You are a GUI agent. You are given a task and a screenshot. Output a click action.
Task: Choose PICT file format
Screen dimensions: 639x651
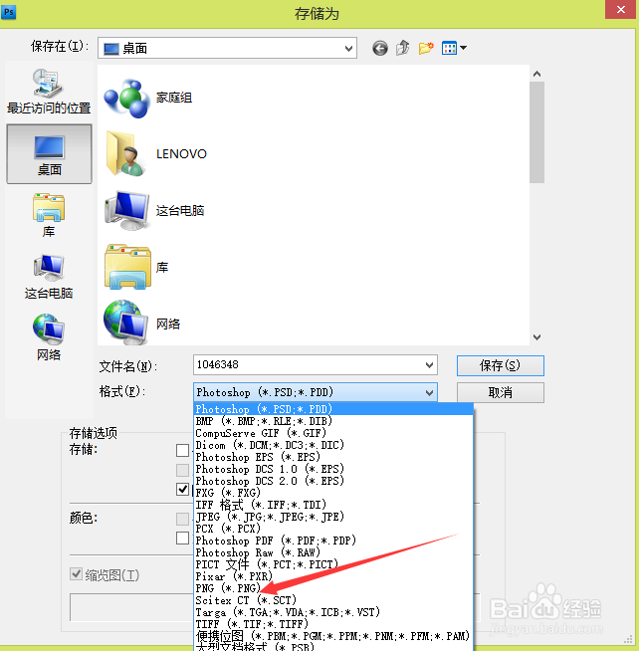coord(333,564)
